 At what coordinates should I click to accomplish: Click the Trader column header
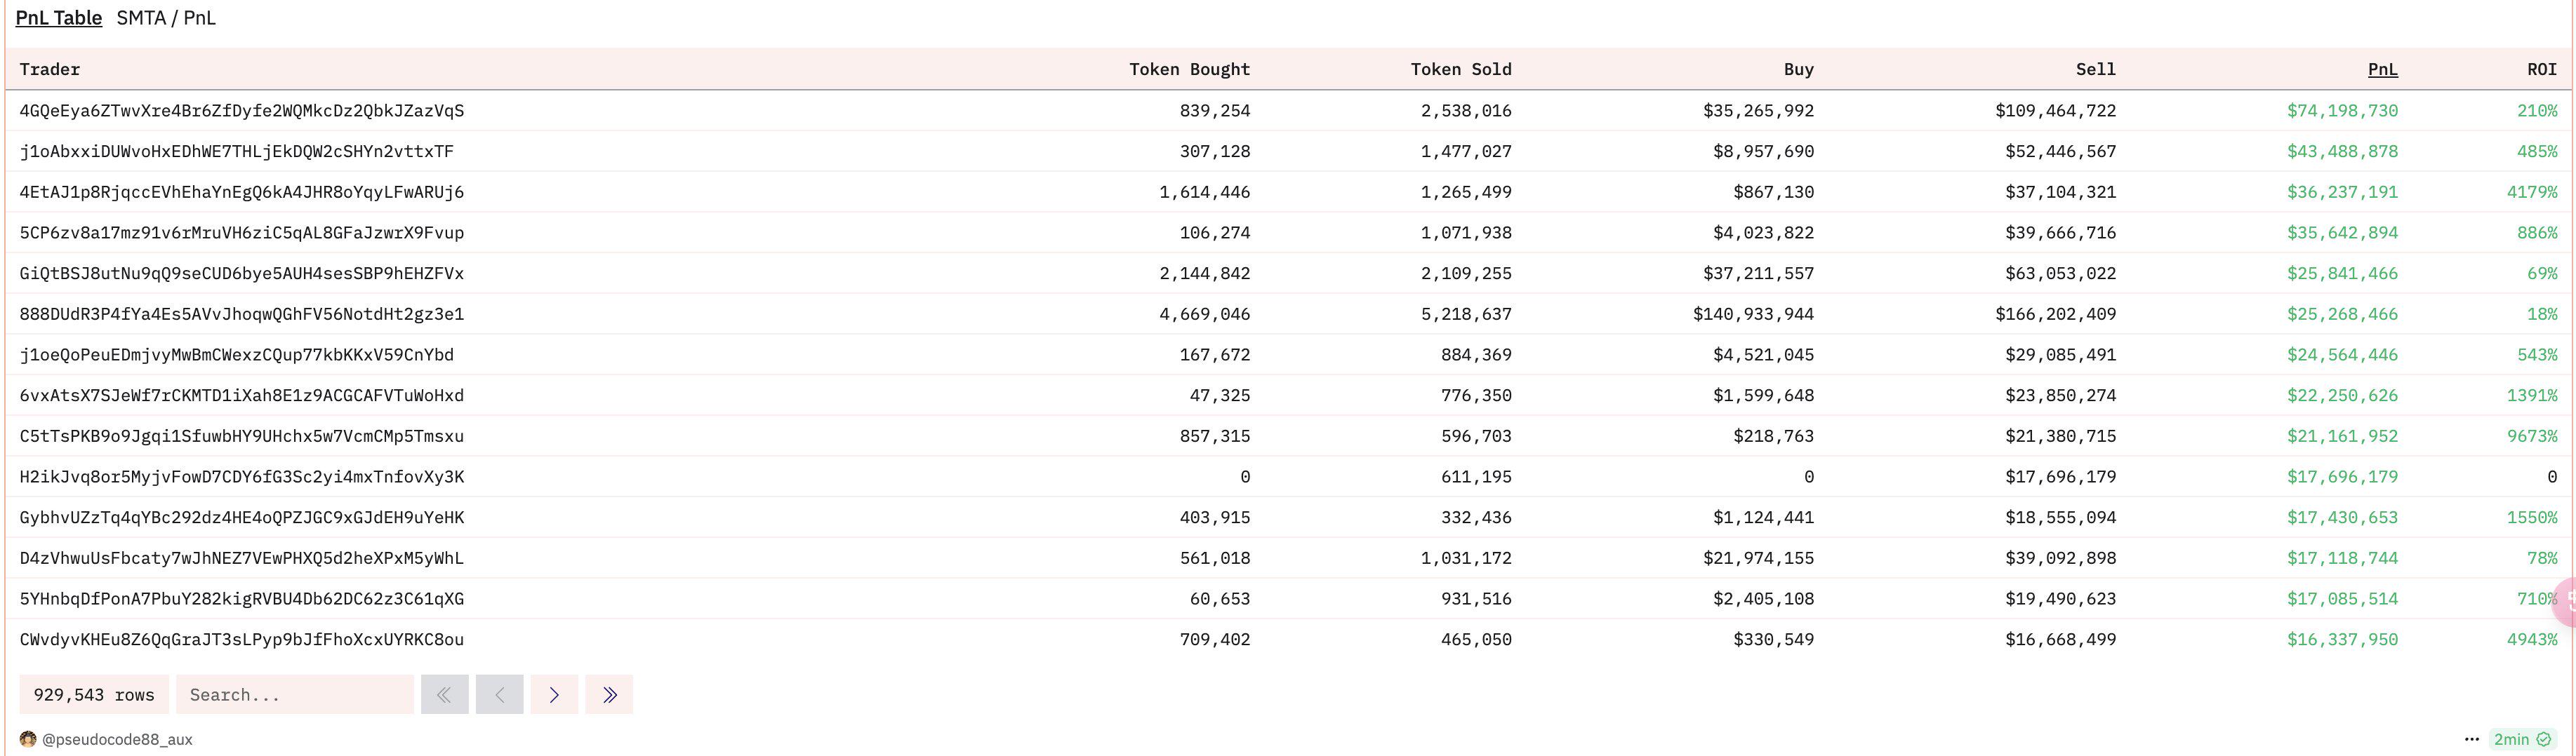pyautogui.click(x=50, y=69)
